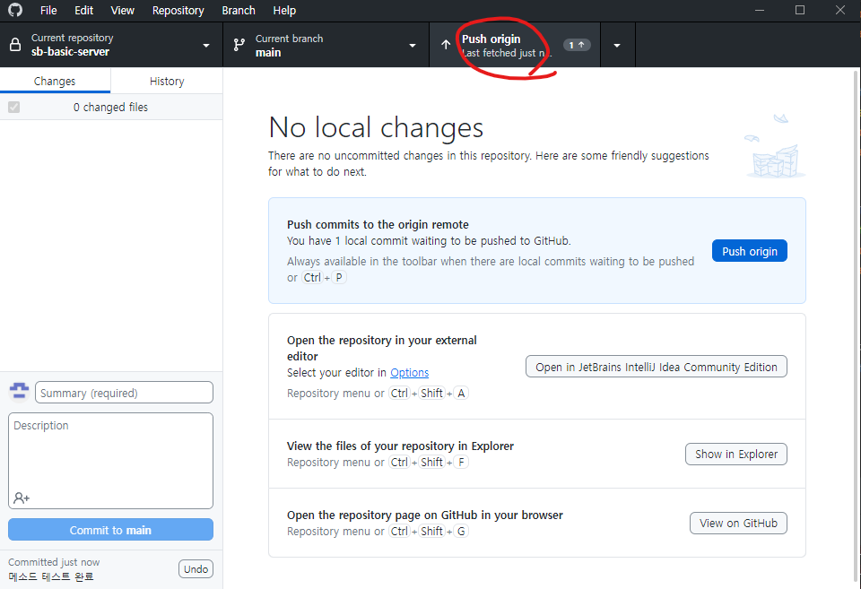Click the commit author avatar icon
The height and width of the screenshot is (589, 861).
[x=19, y=392]
